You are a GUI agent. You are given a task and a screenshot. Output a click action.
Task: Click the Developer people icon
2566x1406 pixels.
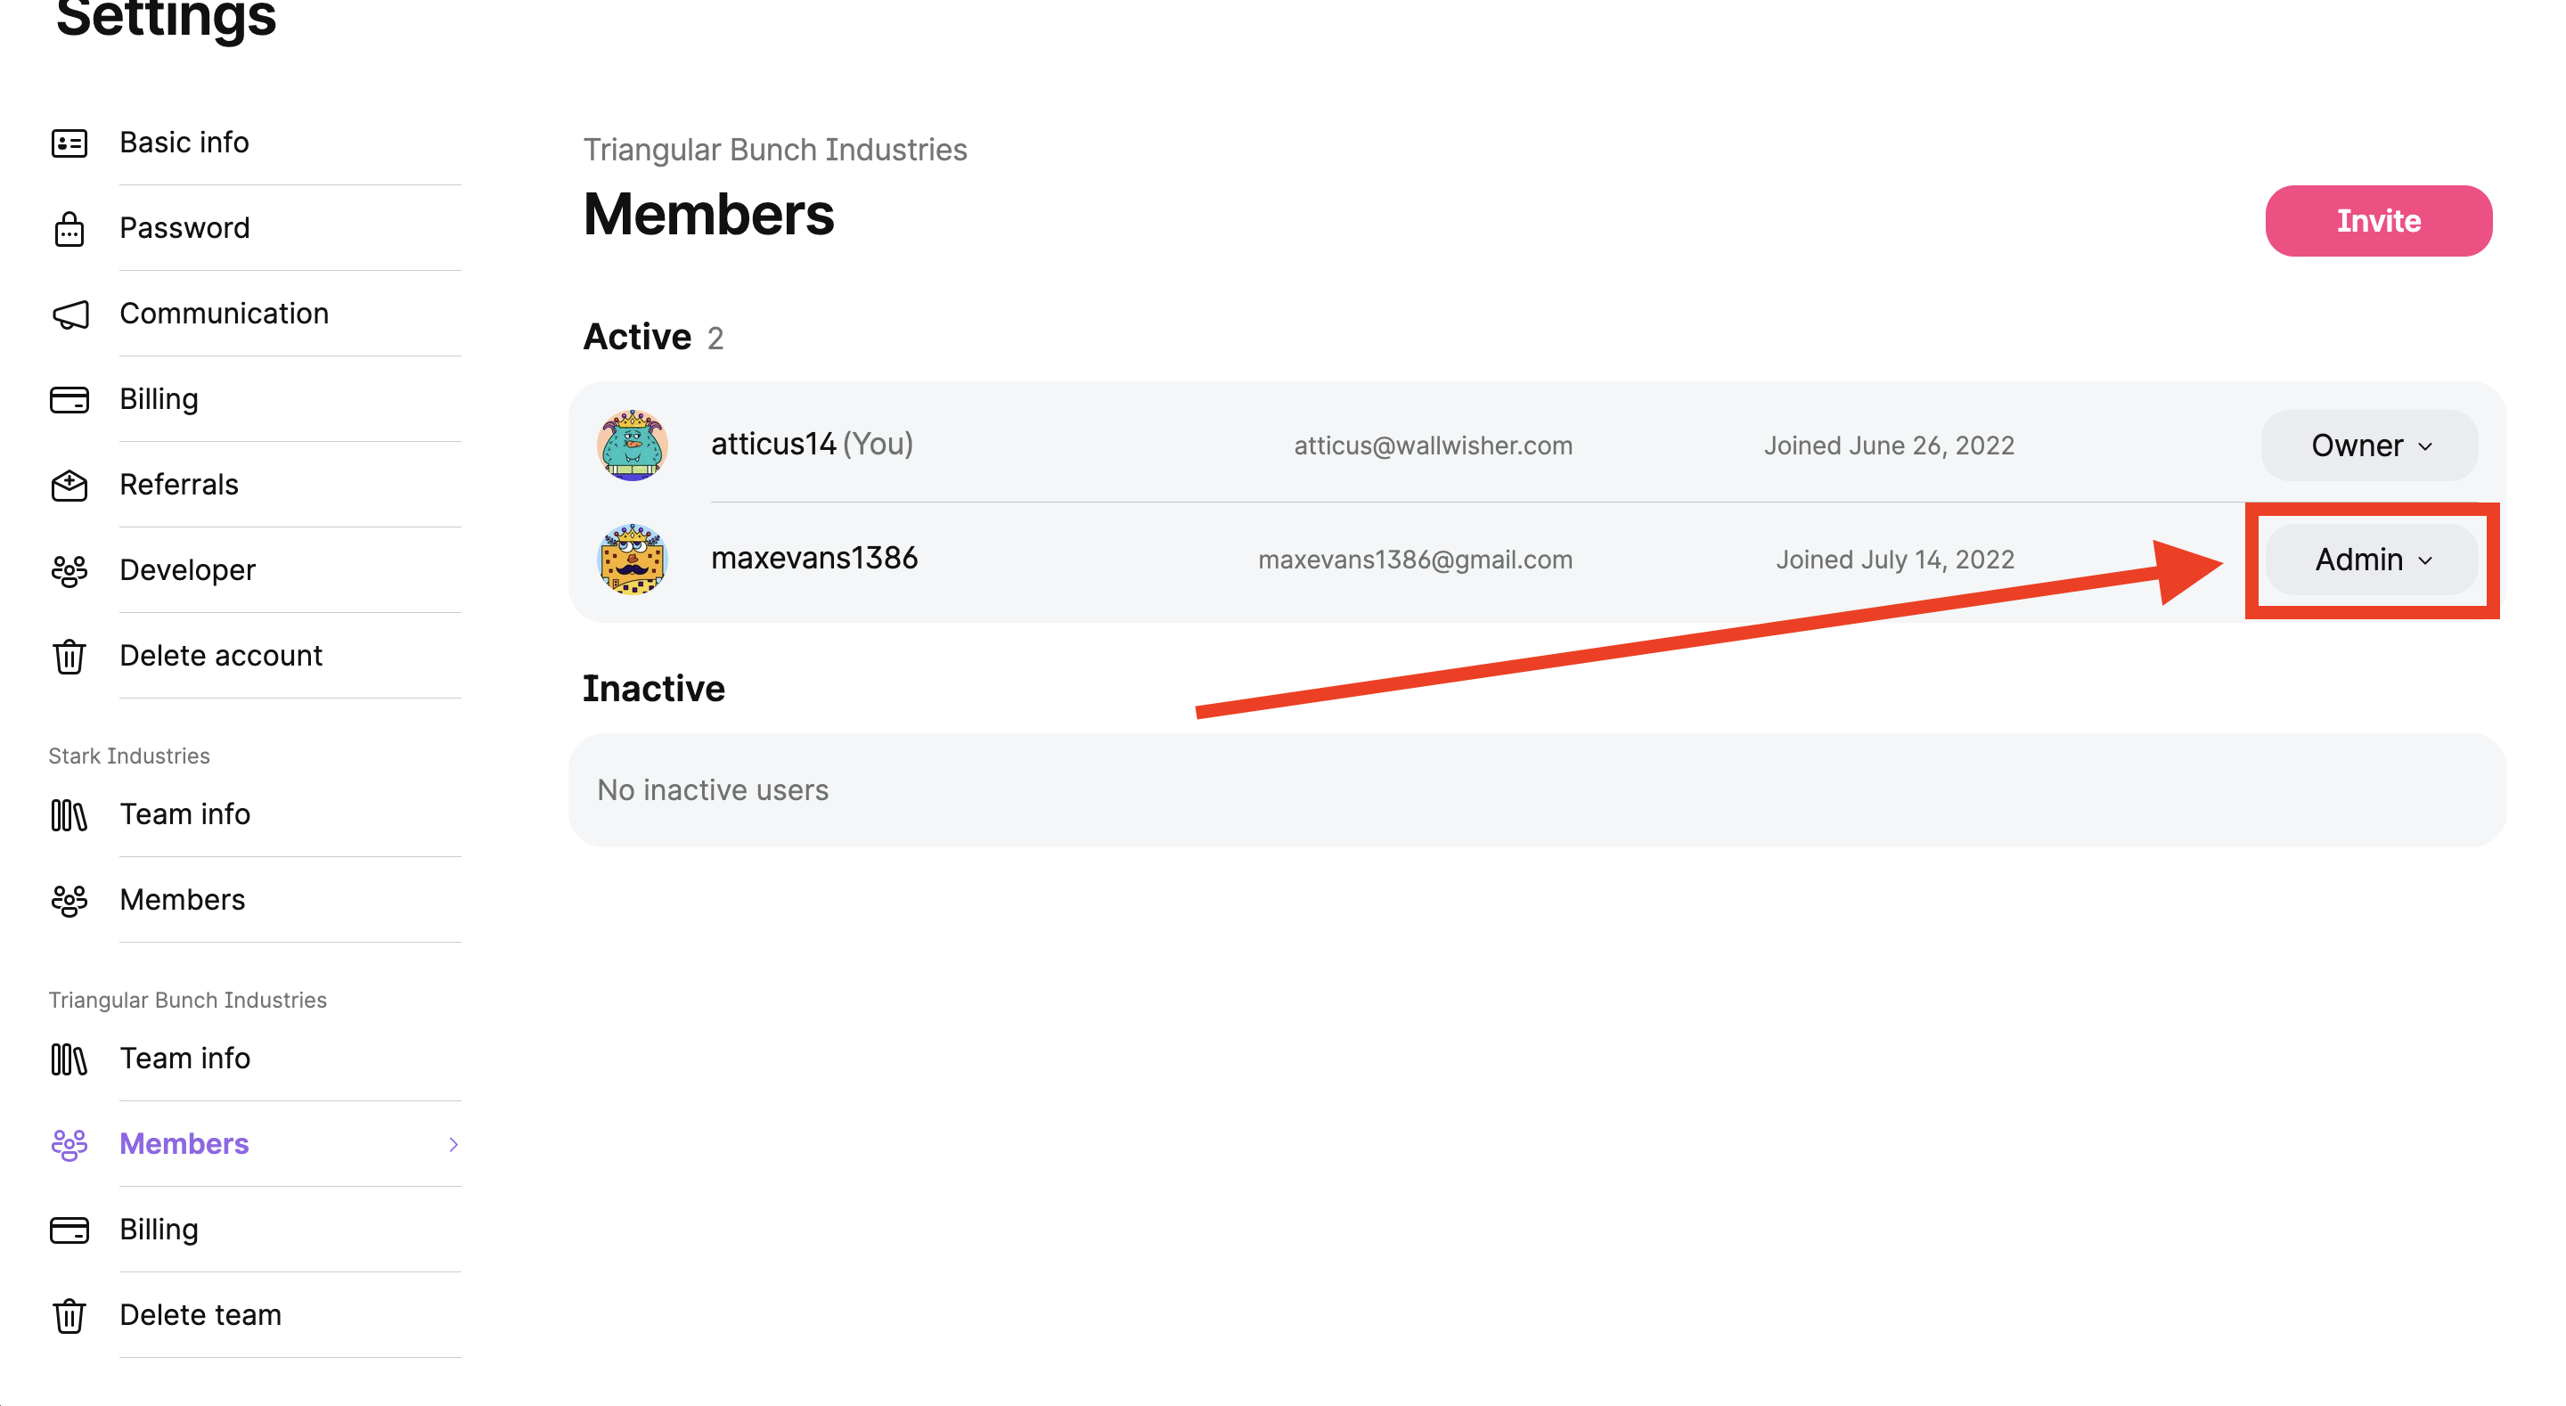69,571
